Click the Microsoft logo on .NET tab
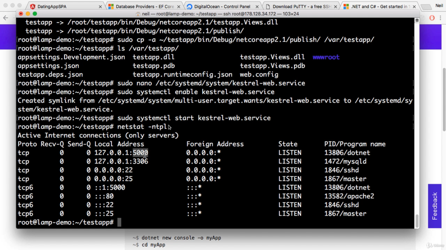The image size is (446, 250). point(346,6)
